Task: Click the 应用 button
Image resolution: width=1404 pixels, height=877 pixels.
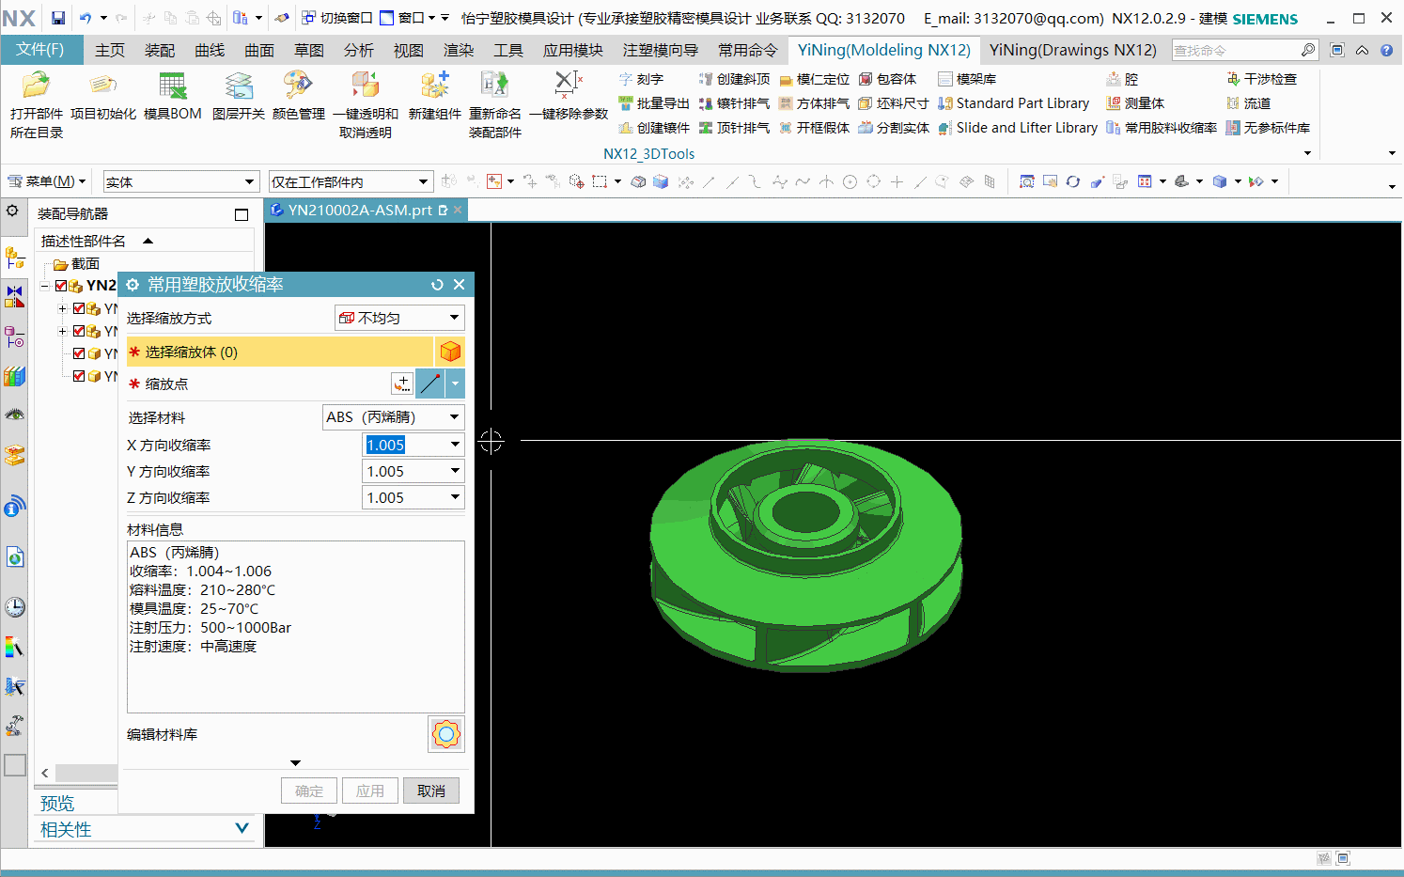Action: tap(370, 791)
